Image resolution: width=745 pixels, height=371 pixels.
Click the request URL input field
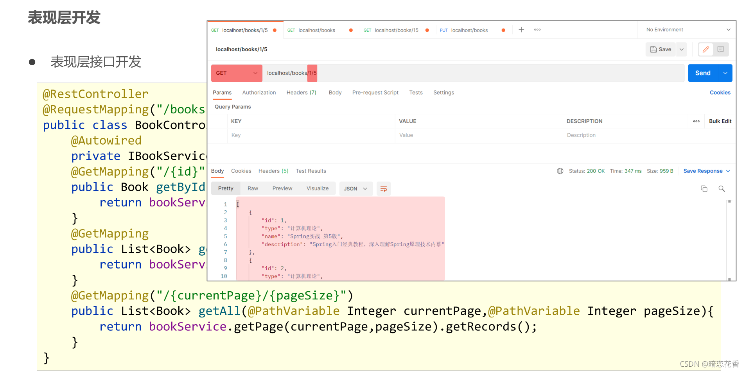coord(473,73)
